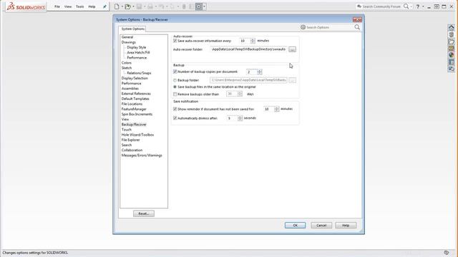Select Backup/Recover in options list
The width and height of the screenshot is (458, 257).
click(x=134, y=124)
